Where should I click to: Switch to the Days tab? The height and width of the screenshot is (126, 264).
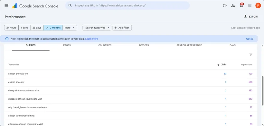(232, 45)
